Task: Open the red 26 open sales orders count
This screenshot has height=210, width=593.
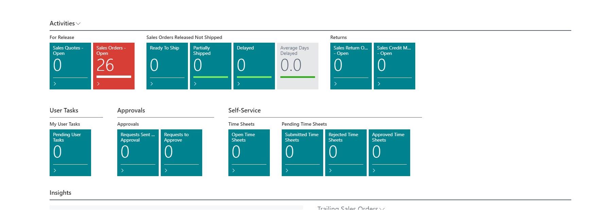Action: (x=105, y=65)
